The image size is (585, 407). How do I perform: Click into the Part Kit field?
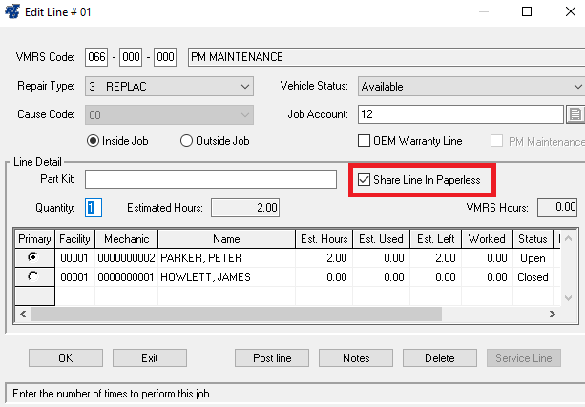[x=210, y=179]
